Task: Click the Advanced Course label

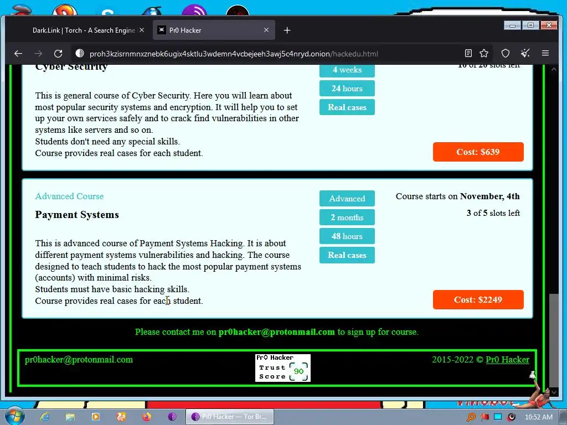Action: (69, 196)
